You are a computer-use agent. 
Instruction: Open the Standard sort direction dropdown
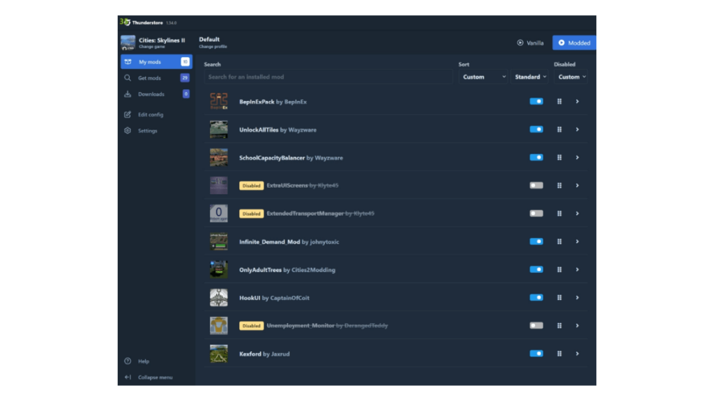click(x=531, y=77)
